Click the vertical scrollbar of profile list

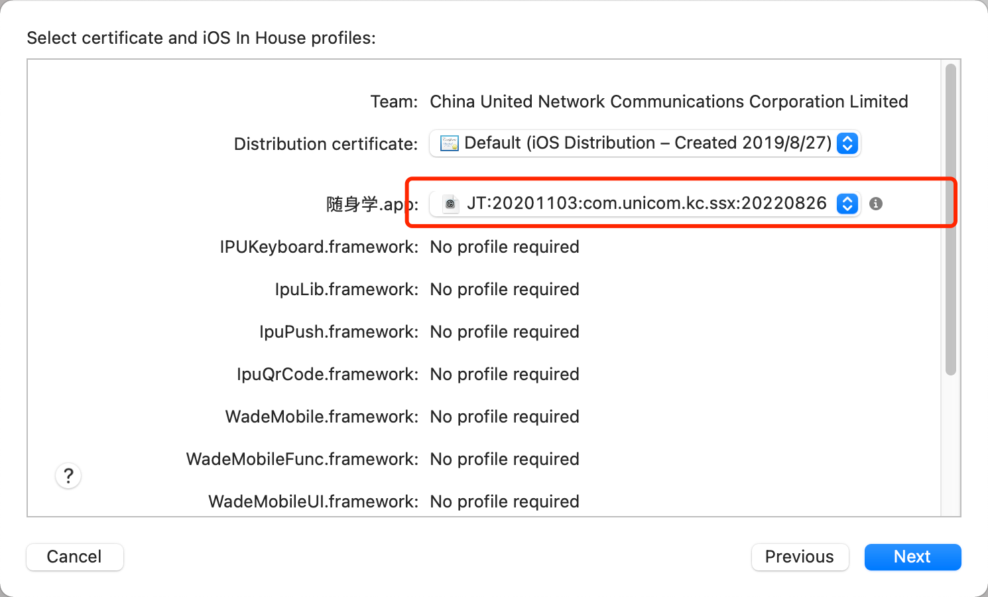(951, 220)
